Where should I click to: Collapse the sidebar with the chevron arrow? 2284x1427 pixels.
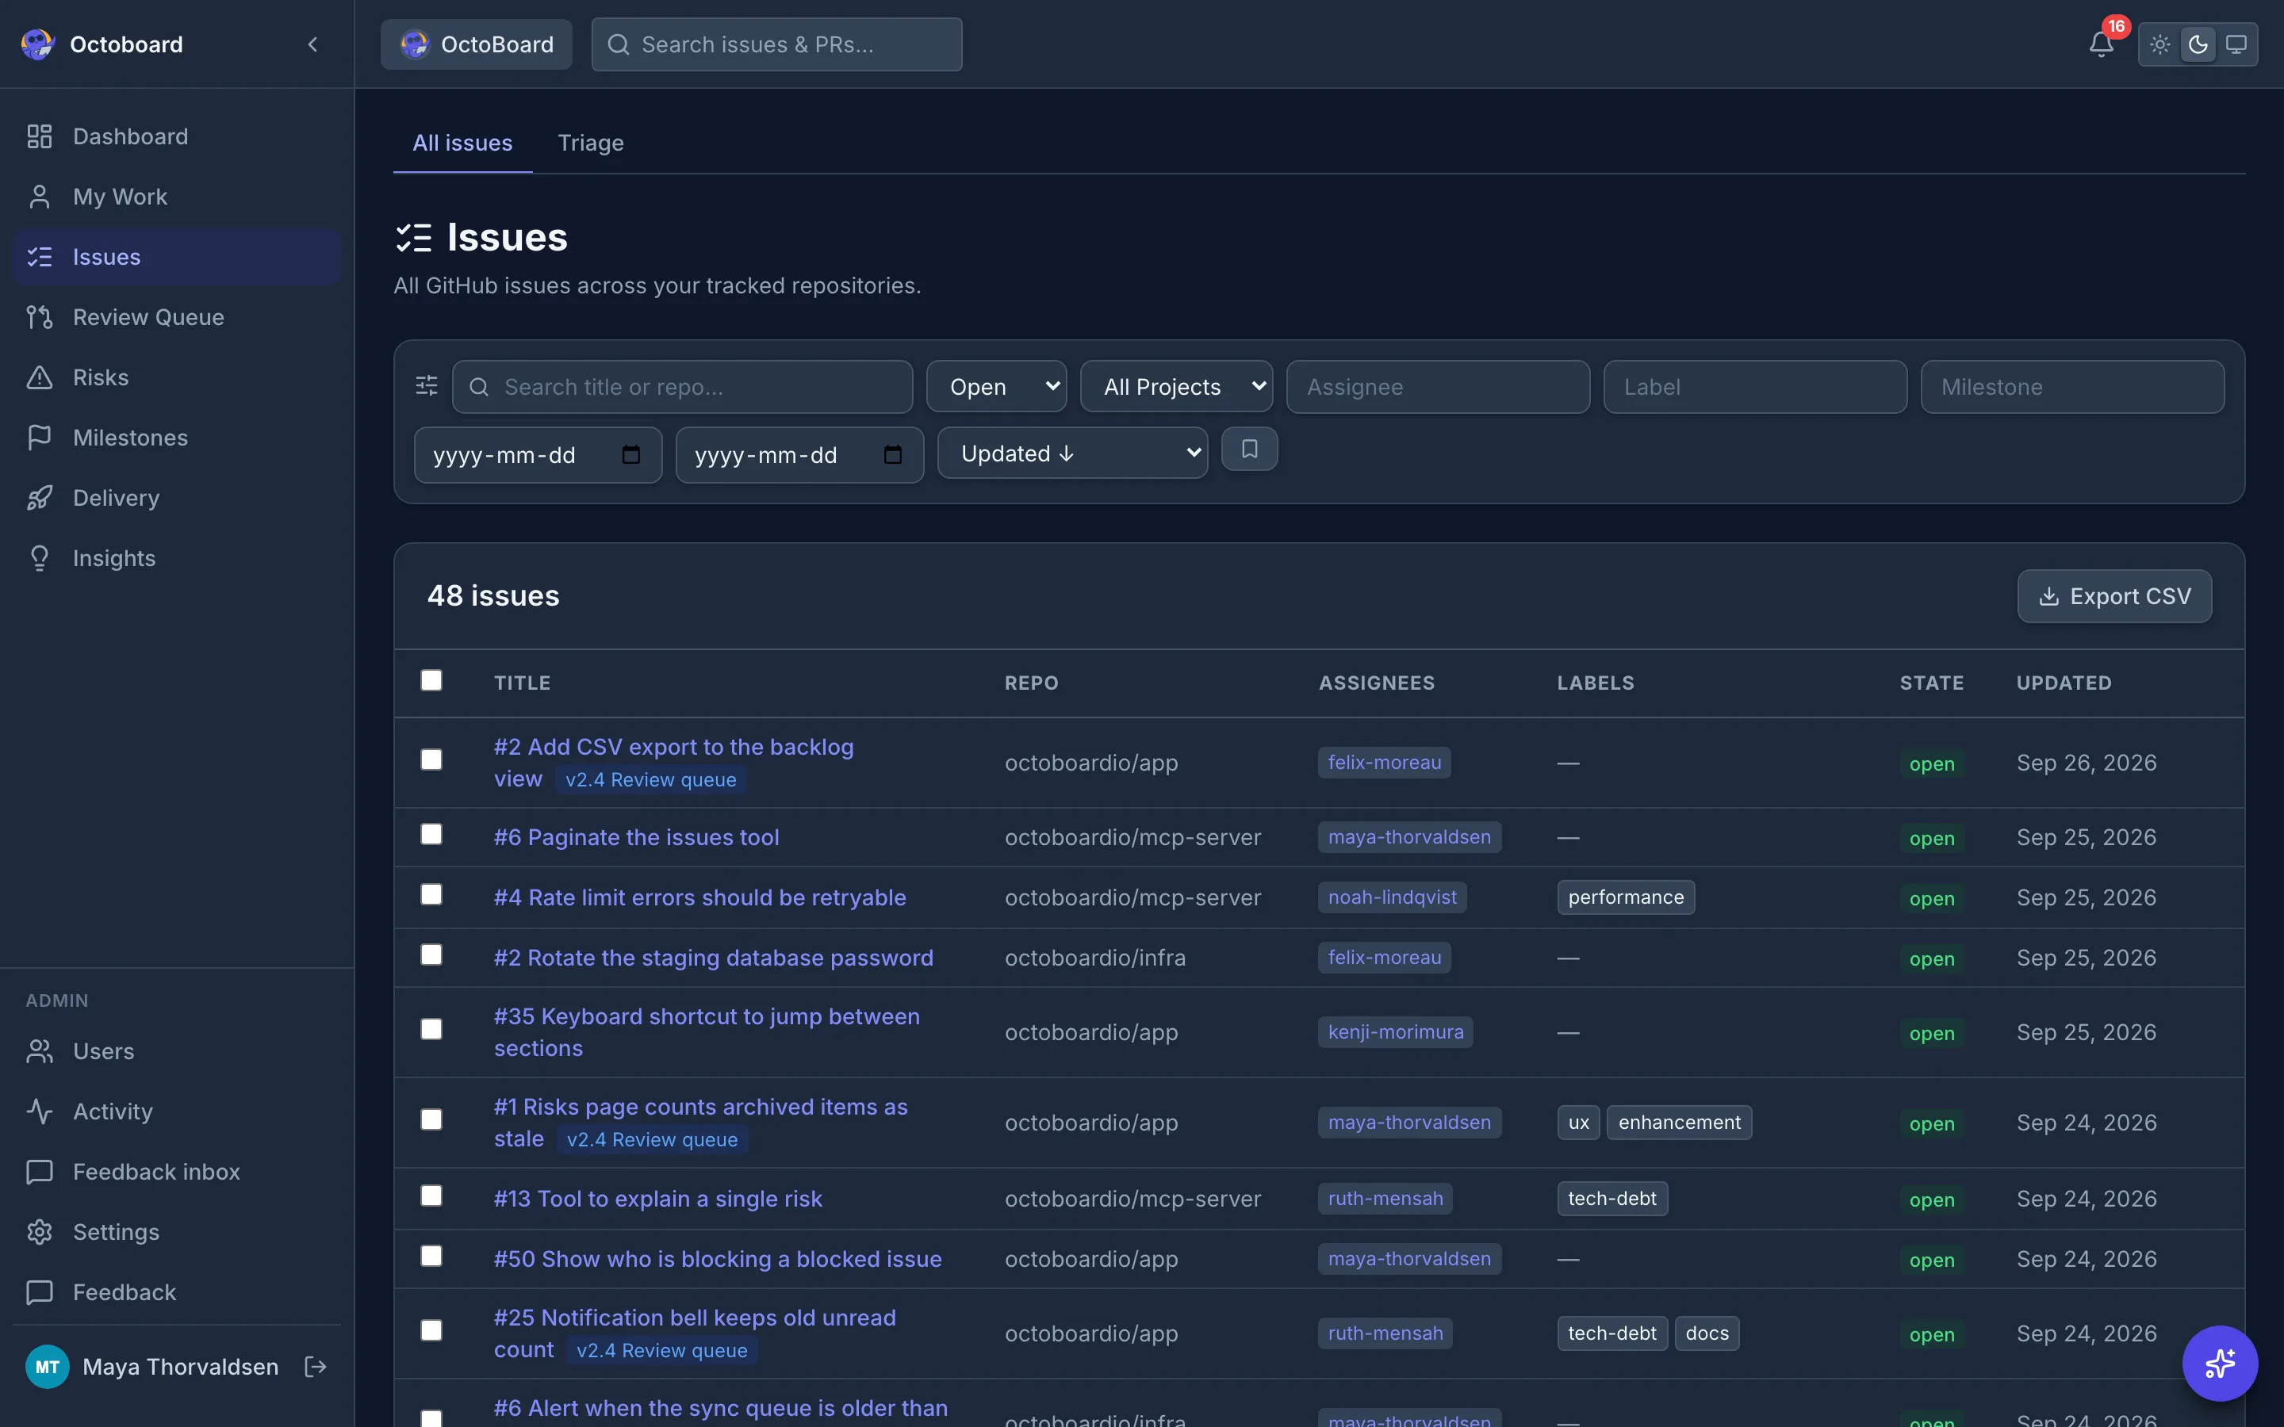312,44
